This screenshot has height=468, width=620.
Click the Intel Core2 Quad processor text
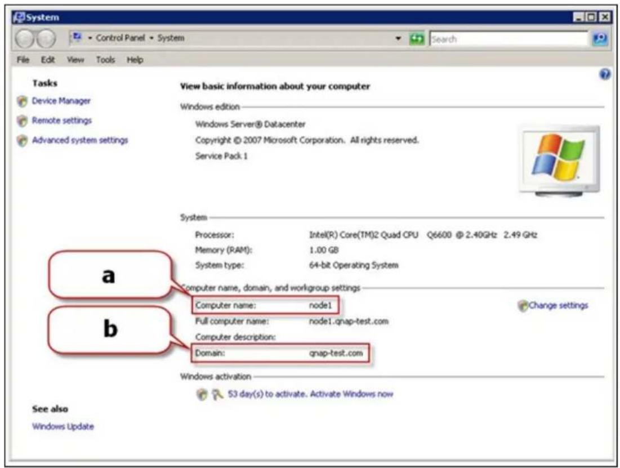click(x=423, y=235)
